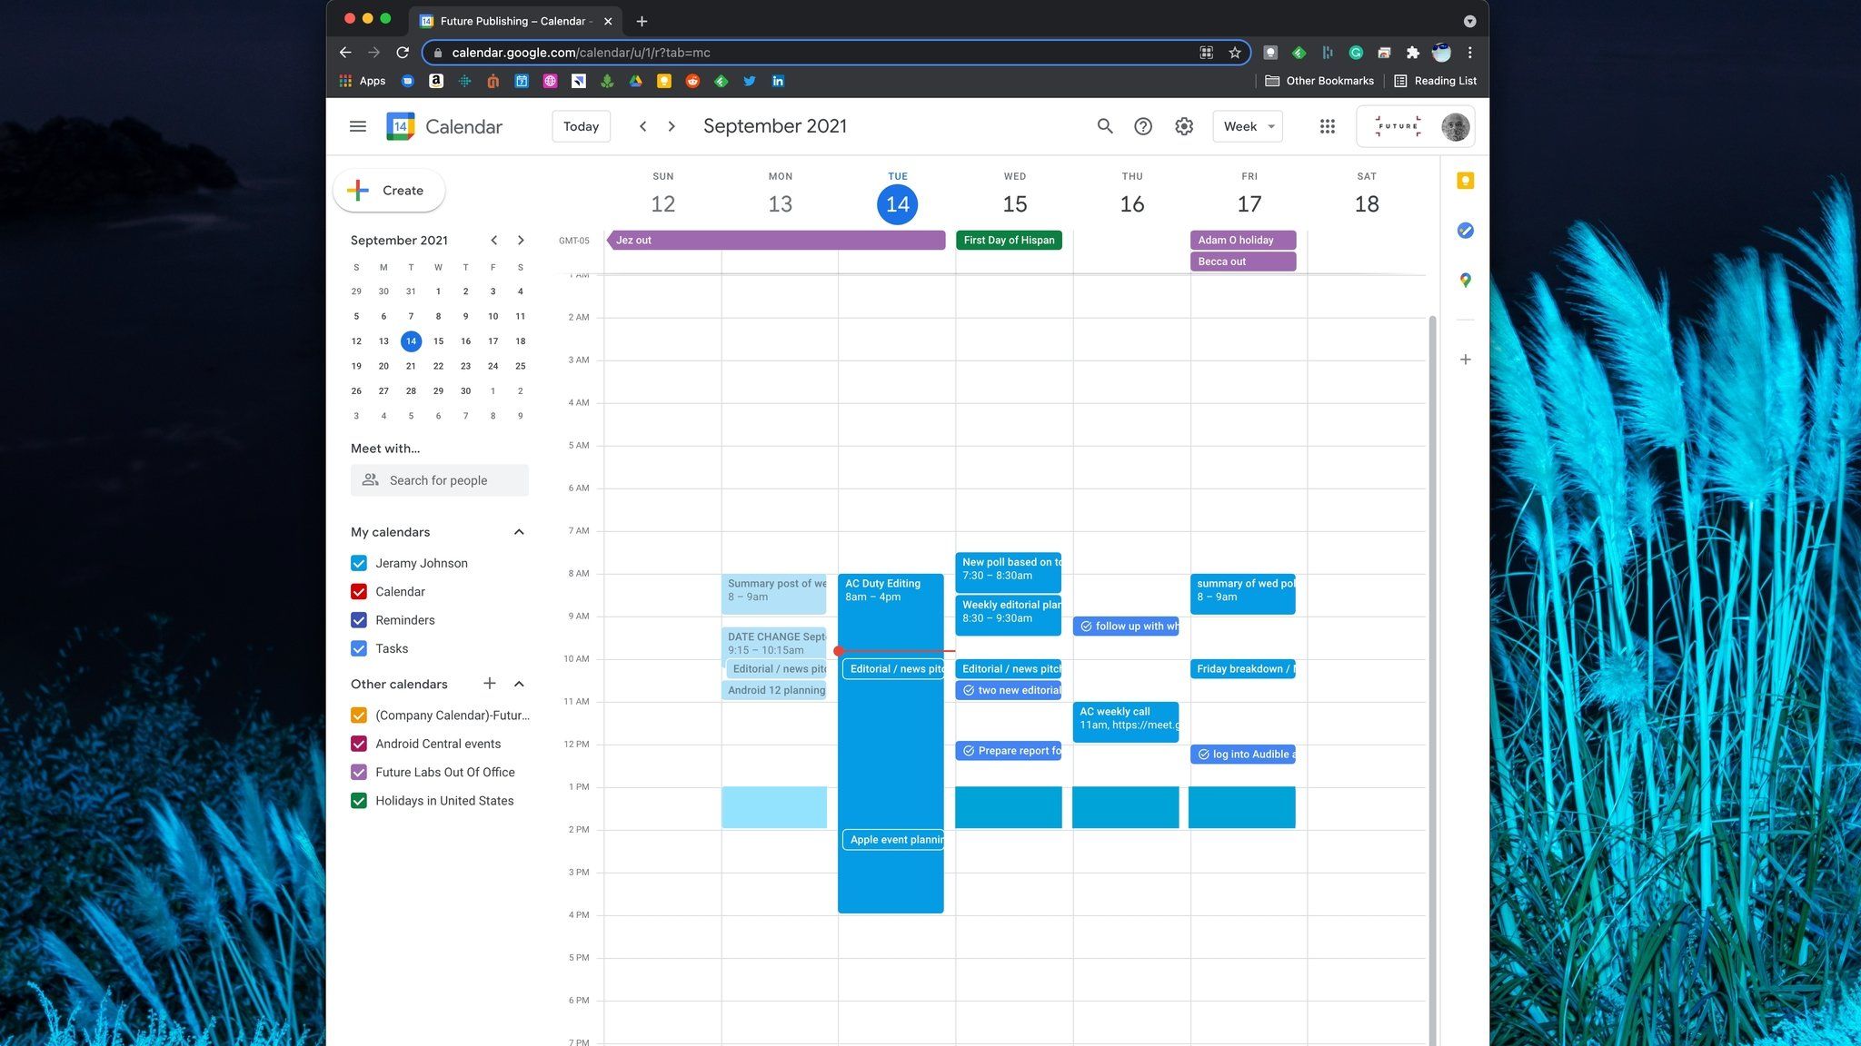Open Chrome extensions puzzle icon
Screen dimensions: 1861x1046
tap(1412, 53)
